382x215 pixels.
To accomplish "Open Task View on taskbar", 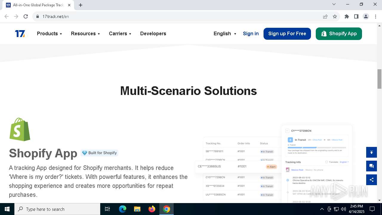I will 107,209.
